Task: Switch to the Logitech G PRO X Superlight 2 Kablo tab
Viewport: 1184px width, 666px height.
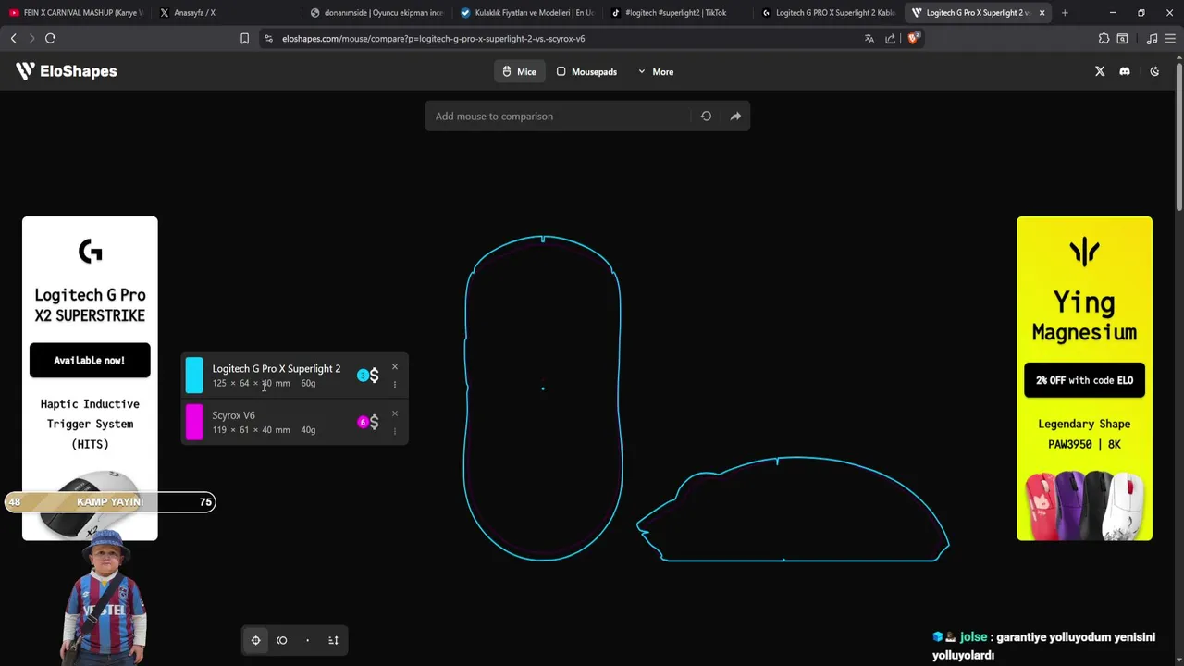Action: point(829,13)
